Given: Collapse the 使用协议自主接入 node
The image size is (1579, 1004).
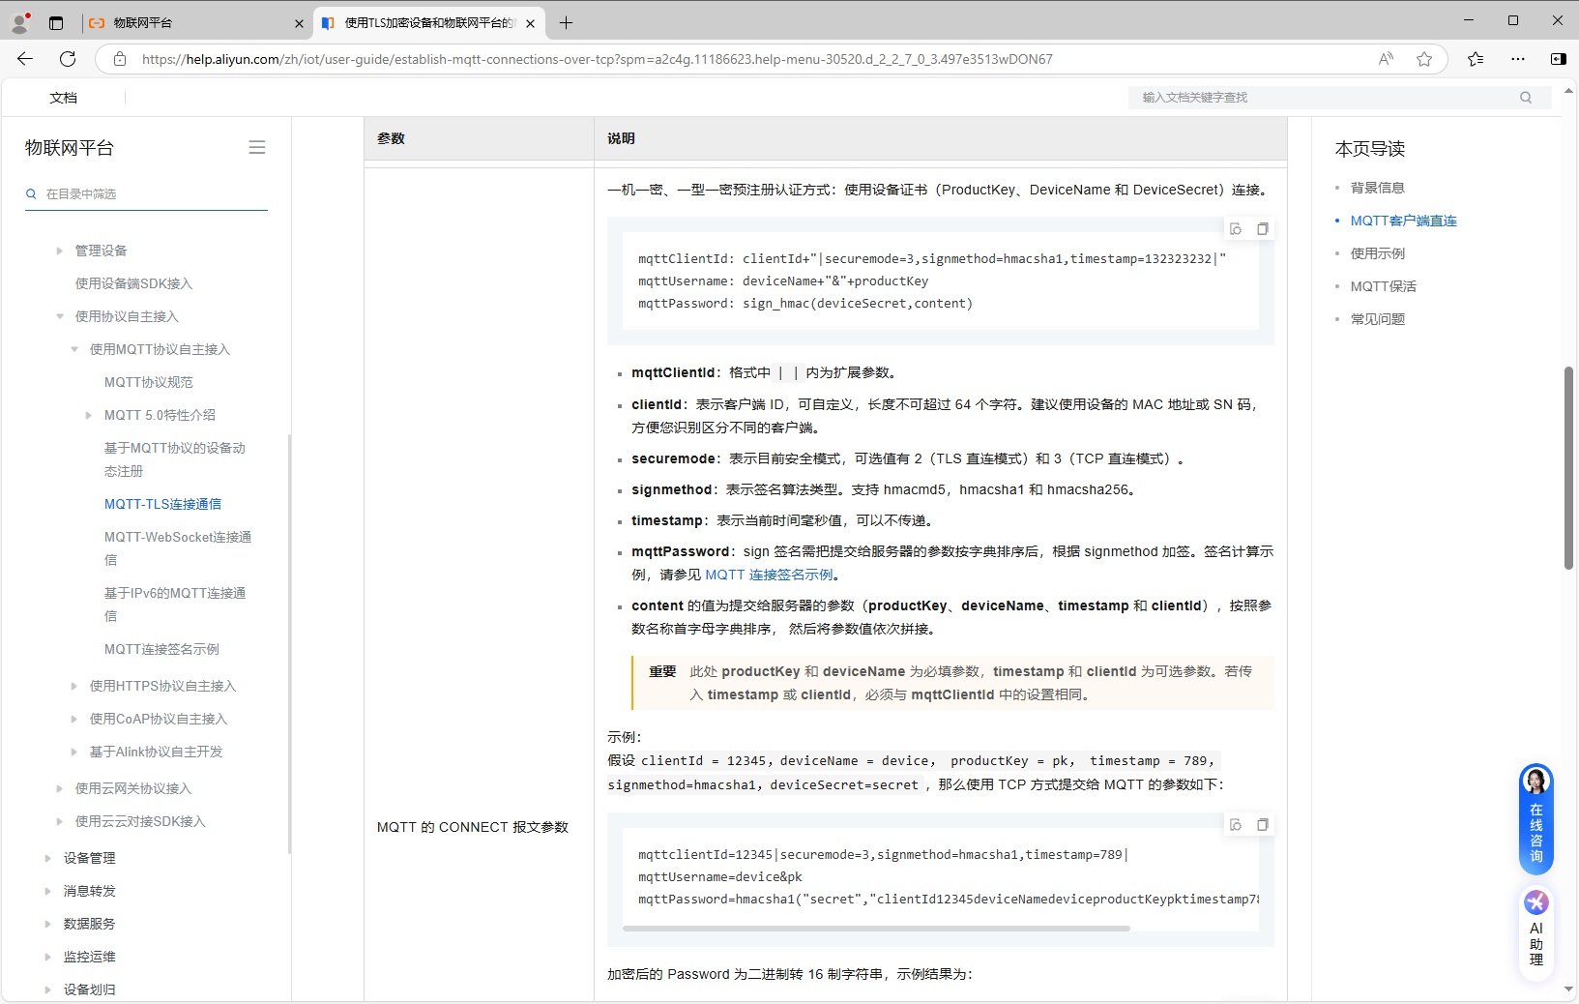Looking at the screenshot, I should click(60, 316).
